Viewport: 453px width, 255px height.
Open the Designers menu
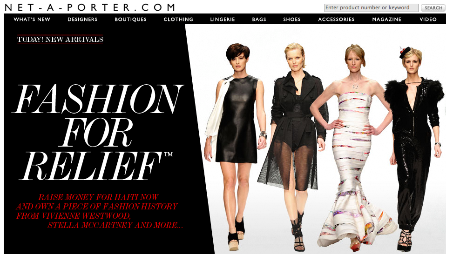click(82, 20)
